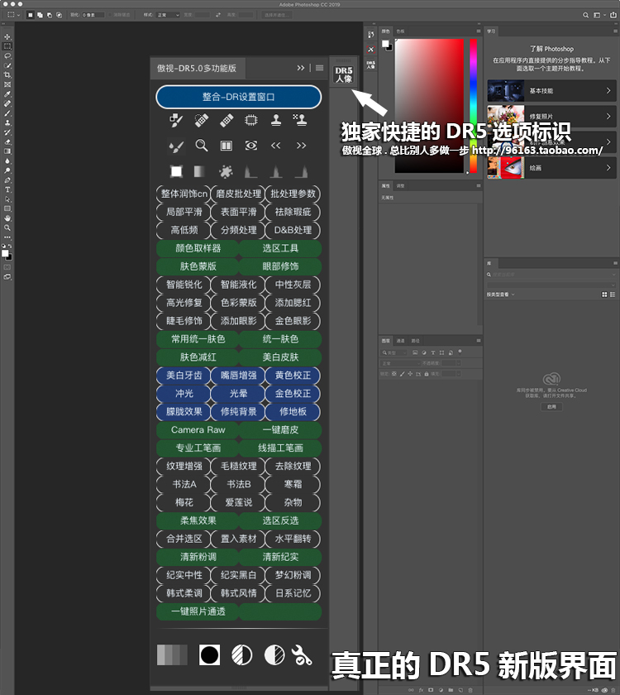
Task: Switch Libraries to list view
Action: [x=613, y=295]
